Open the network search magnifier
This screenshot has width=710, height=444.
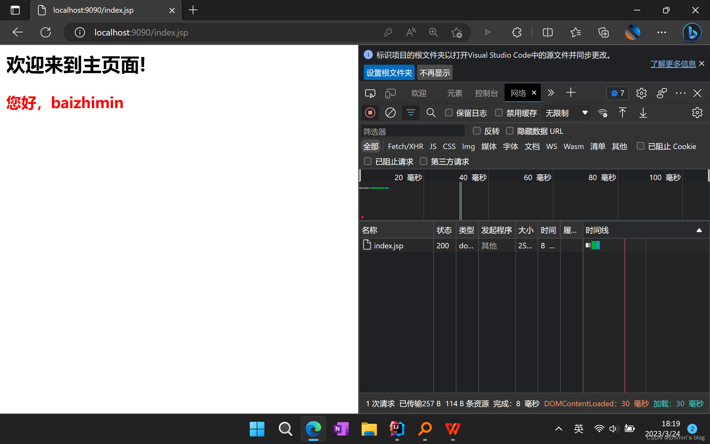(431, 113)
